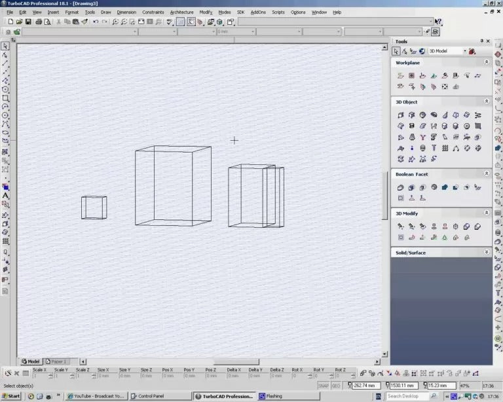Open the Architecture menu

click(181, 12)
